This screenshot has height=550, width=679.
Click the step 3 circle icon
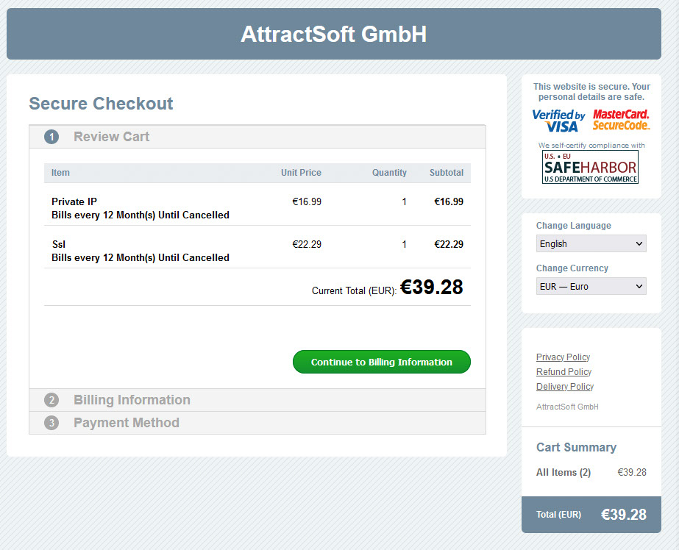point(50,423)
